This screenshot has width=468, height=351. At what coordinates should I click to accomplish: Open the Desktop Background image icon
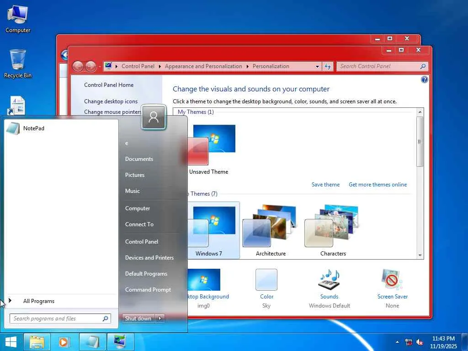[204, 279]
